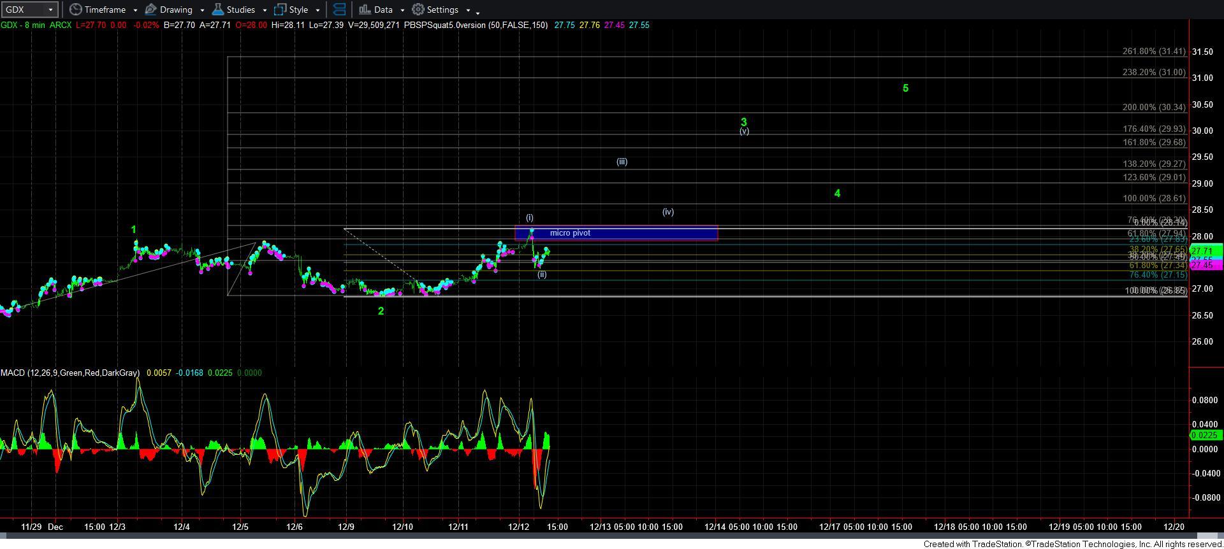Click the Style overlapping squares icon
The image size is (1224, 549).
[x=280, y=10]
